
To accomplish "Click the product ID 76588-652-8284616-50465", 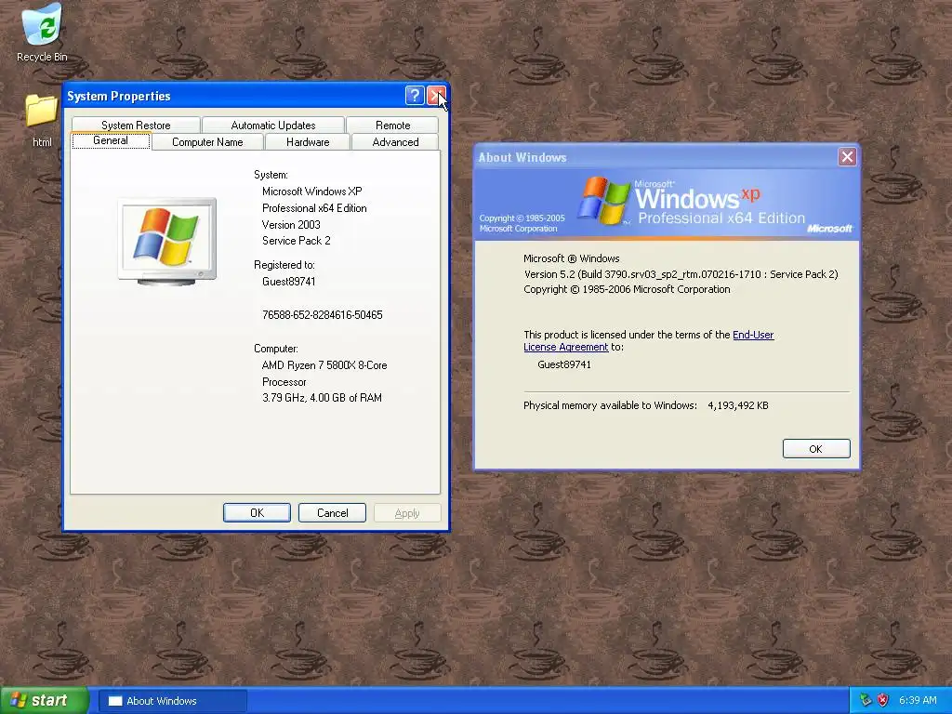I will click(323, 314).
